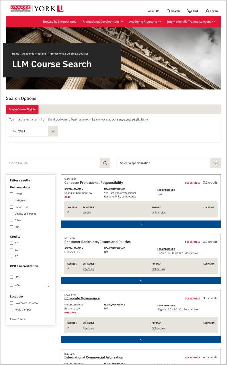Click the 6.0 credits value on Arbitration course
This screenshot has width=227, height=365.
[x=210, y=357]
